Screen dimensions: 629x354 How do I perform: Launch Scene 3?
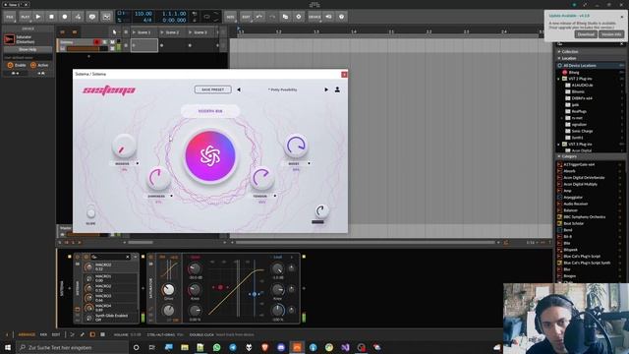coord(190,32)
